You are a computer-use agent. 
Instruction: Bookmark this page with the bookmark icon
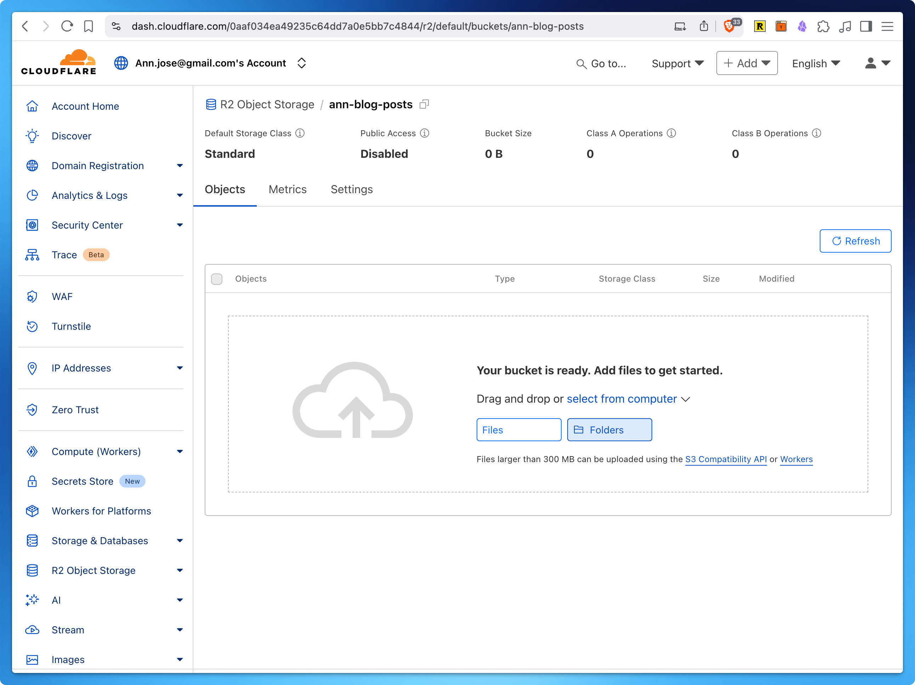click(89, 27)
